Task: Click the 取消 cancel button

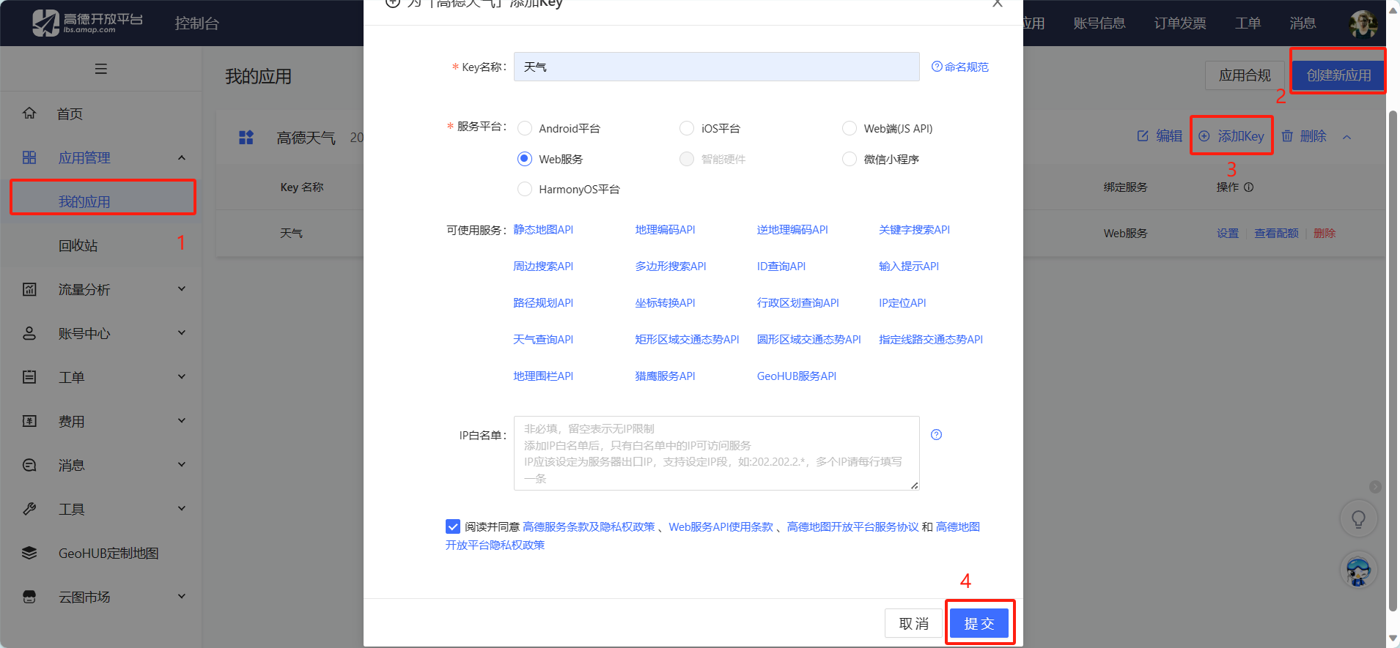Action: coord(914,623)
